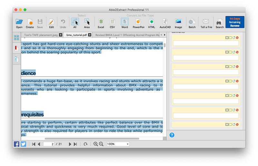Click the page number field showing 2

(x=49, y=144)
